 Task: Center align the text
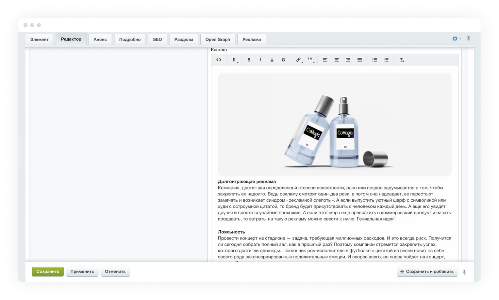click(x=337, y=60)
